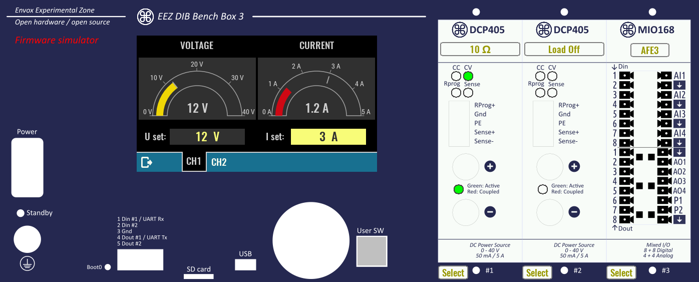Viewport: 699px width, 282px height.
Task: Click the large round encoder knob
Action: [x=310, y=240]
